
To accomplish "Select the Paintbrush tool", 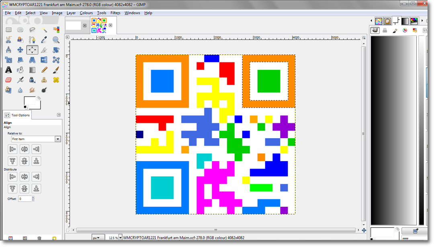I will (56, 70).
